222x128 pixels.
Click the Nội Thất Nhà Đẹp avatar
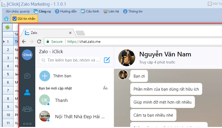45,116
